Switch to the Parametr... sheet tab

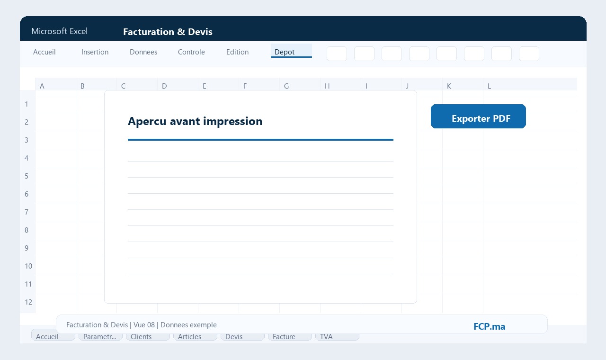coord(100,336)
